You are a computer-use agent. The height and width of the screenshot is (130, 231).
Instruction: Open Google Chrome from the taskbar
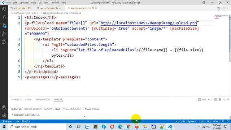(x=128, y=127)
